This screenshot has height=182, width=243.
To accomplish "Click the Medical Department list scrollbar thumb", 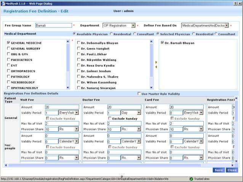I will (x=68, y=57).
